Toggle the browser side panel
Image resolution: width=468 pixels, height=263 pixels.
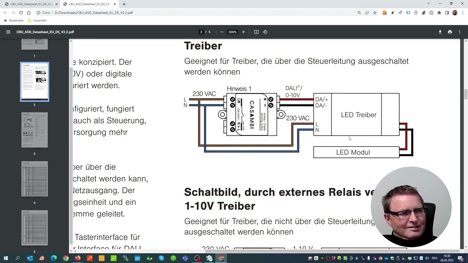click(447, 12)
